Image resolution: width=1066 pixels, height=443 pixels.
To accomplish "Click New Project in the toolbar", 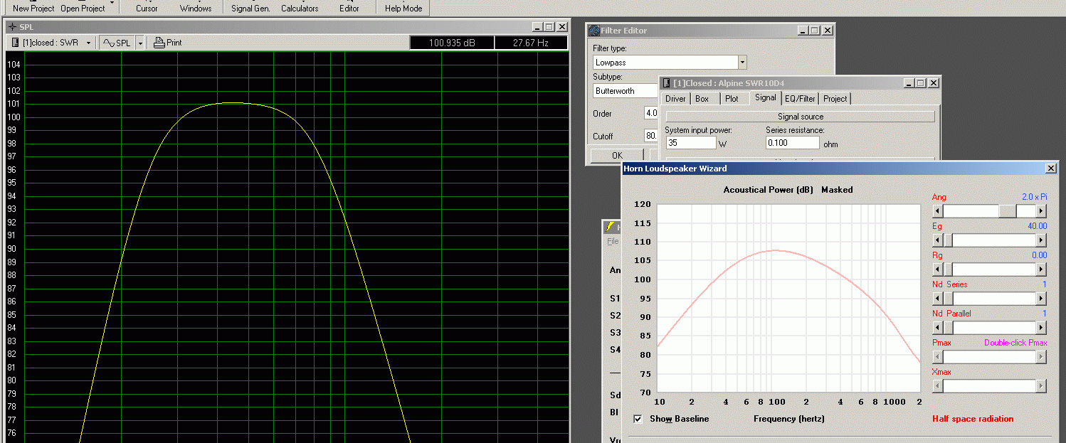I will tap(33, 9).
